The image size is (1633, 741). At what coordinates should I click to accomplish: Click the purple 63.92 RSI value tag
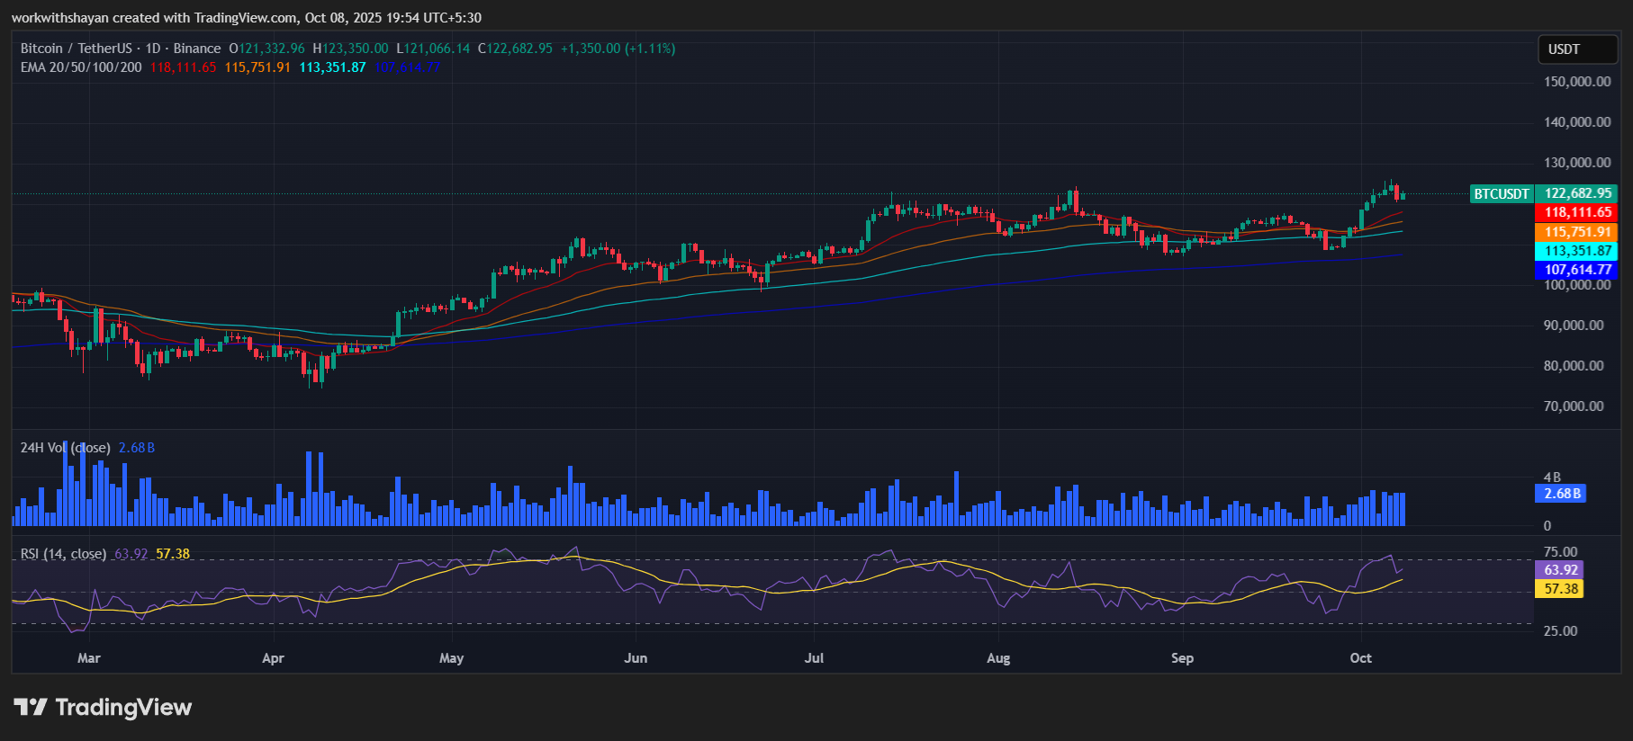(x=1560, y=570)
